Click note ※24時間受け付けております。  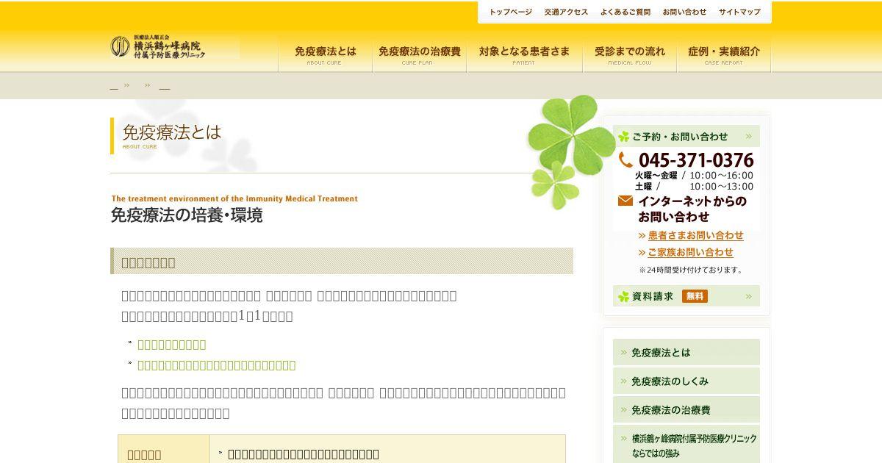691,270
